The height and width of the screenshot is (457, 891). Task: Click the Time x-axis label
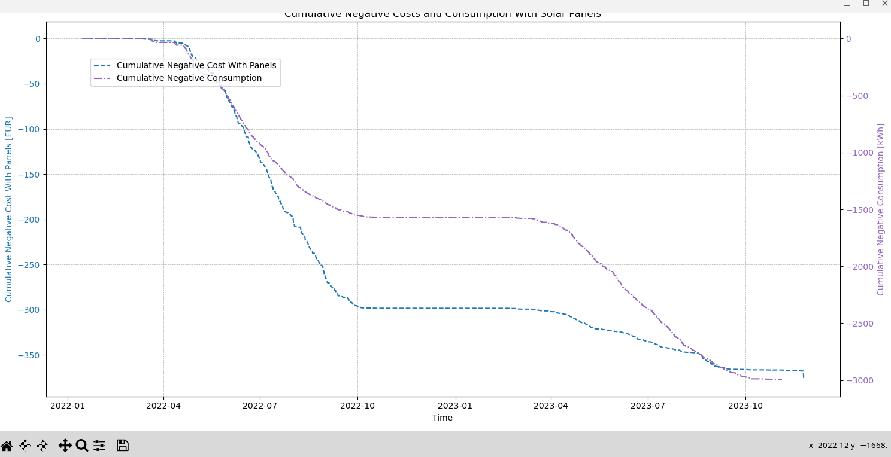pos(443,418)
